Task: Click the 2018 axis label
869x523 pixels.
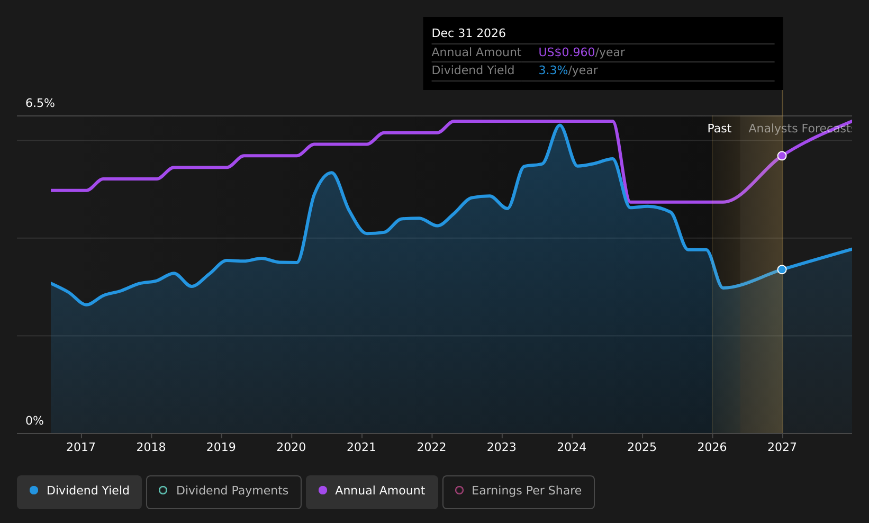Action: point(151,447)
